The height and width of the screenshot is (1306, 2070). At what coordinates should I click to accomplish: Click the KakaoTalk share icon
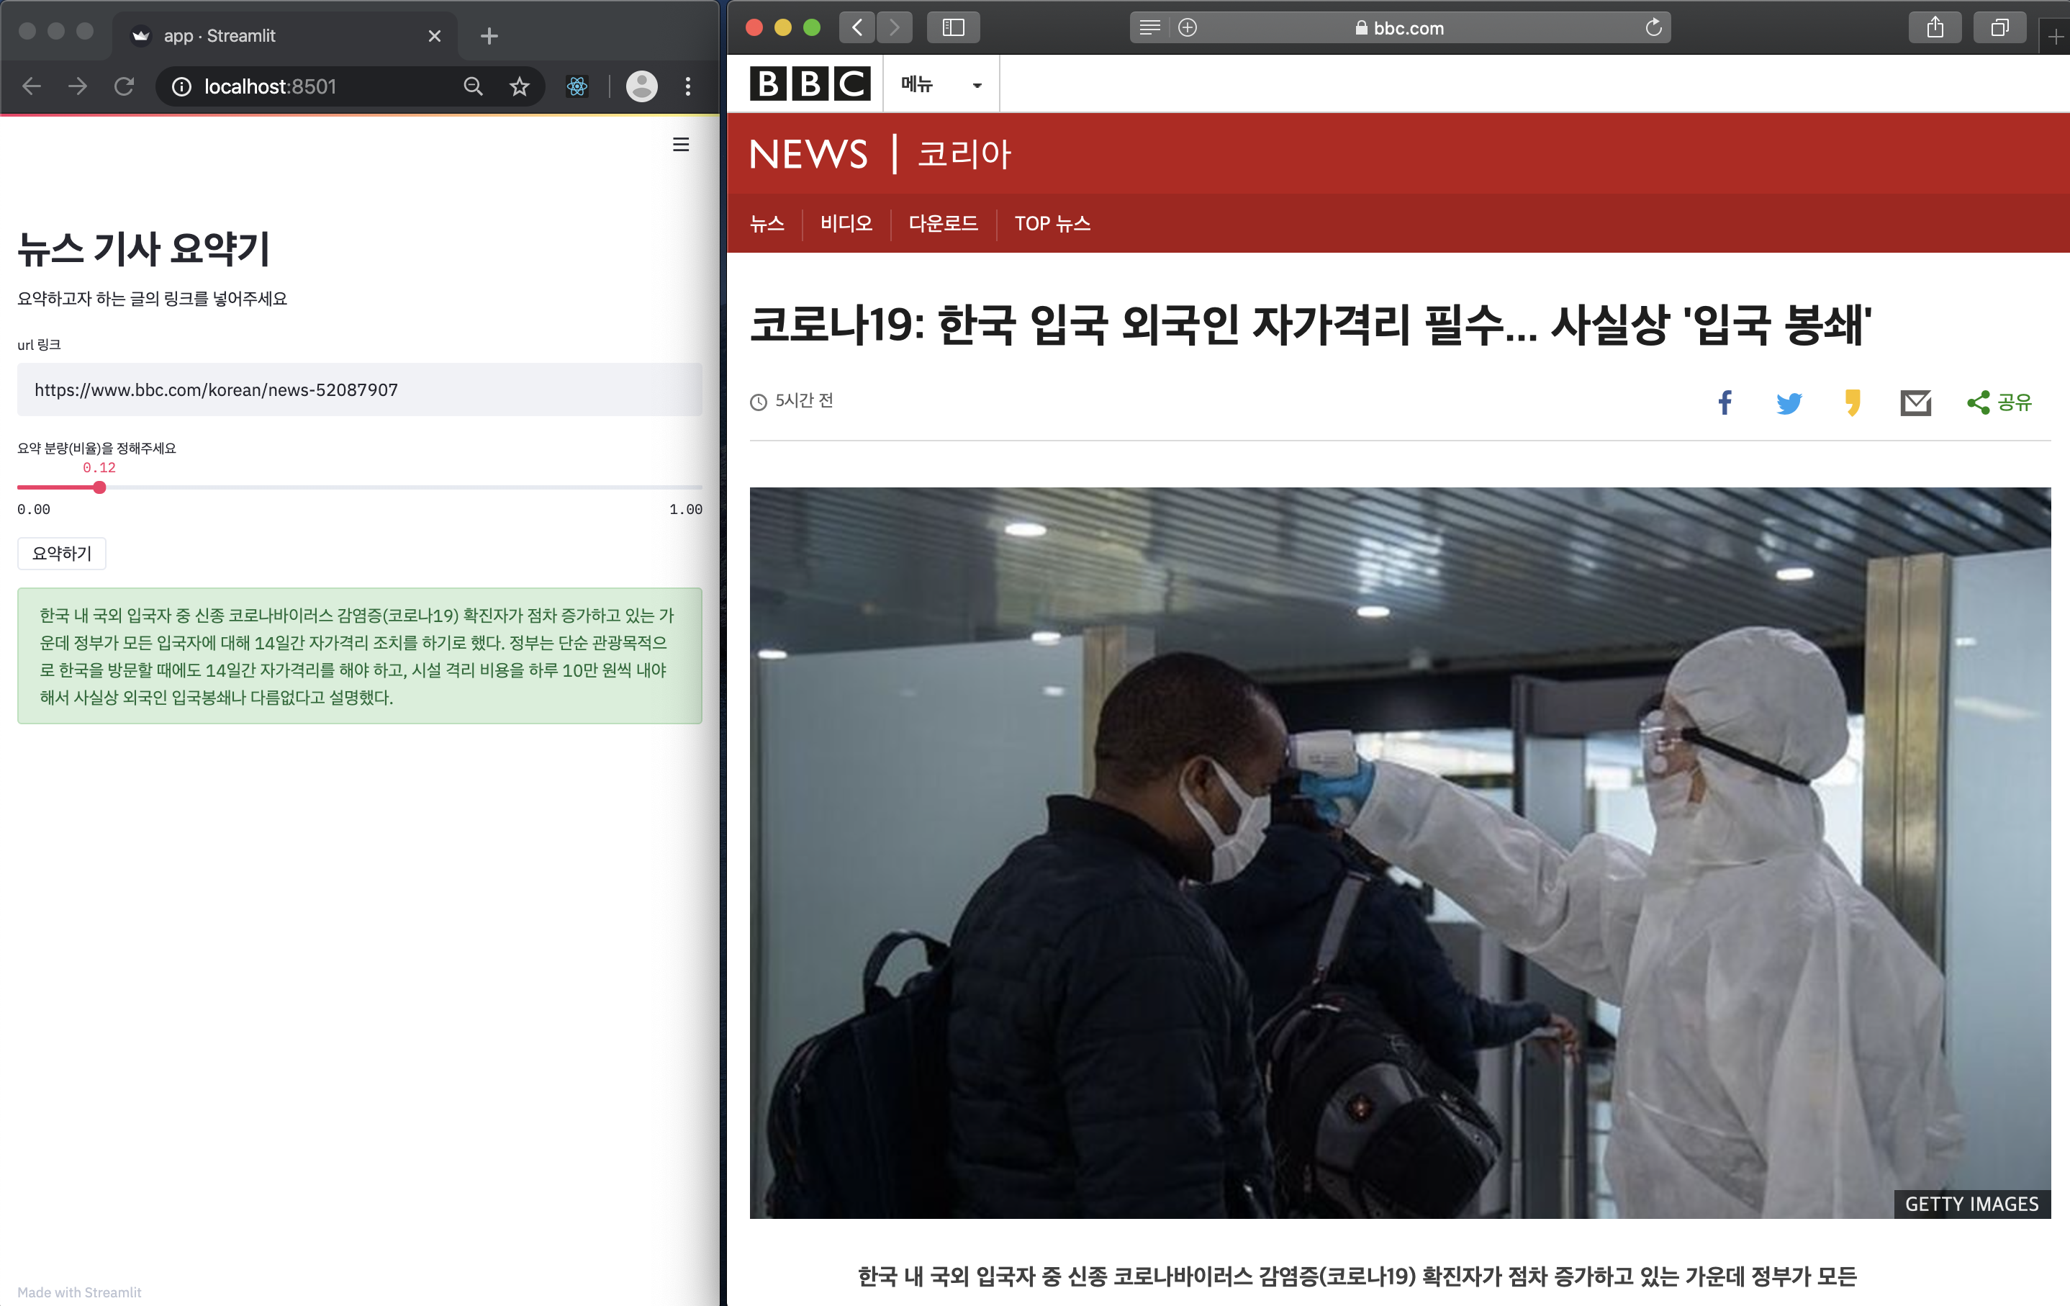point(1852,402)
